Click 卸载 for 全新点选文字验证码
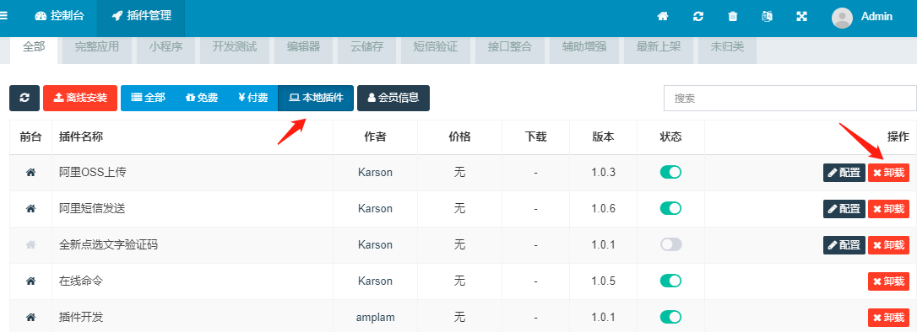Image resolution: width=917 pixels, height=332 pixels. (x=888, y=245)
